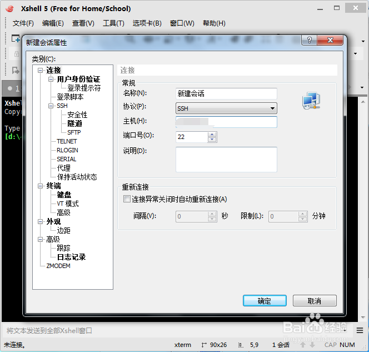Click terminal scrollbar down arrow
The image size is (369, 352).
[x=363, y=318]
